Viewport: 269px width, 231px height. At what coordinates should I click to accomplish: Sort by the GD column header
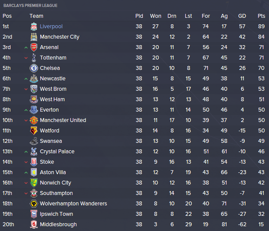click(242, 16)
